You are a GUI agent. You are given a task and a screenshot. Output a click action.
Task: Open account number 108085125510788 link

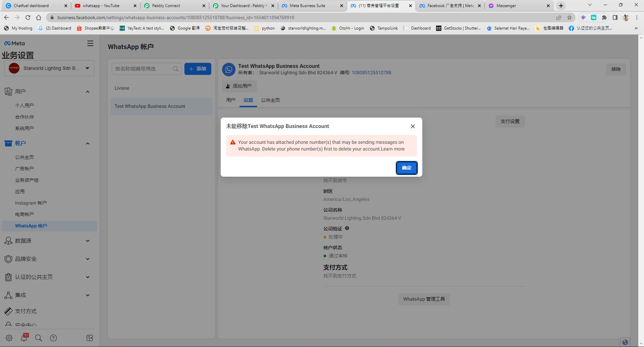371,73
